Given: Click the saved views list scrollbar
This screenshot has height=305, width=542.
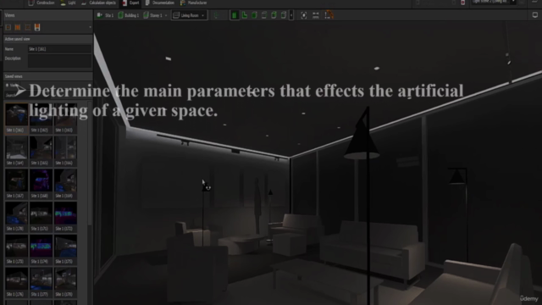Looking at the screenshot, I should (91, 163).
